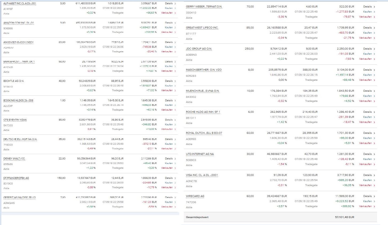Screen dimensions: 388x225
Task: Open the BOOKING HLDGS stock link
Action: tap(18, 101)
